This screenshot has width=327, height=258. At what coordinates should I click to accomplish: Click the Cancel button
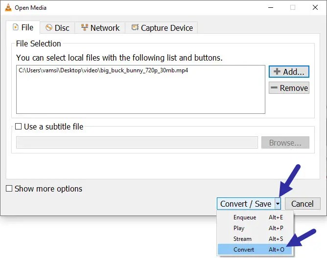303,204
